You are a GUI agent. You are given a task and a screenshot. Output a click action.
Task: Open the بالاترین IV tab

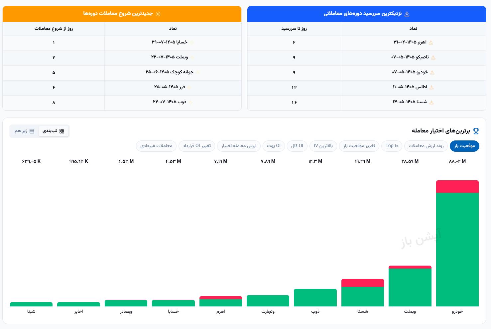323,146
